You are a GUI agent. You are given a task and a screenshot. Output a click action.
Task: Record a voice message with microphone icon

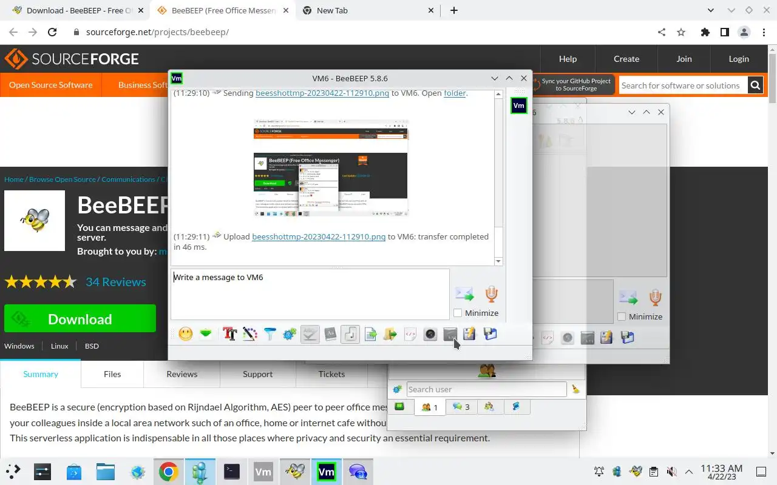click(492, 294)
